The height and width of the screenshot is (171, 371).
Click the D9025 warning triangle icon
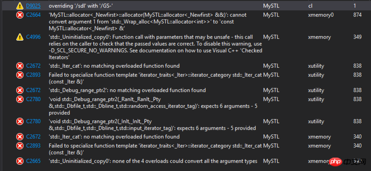point(19,6)
